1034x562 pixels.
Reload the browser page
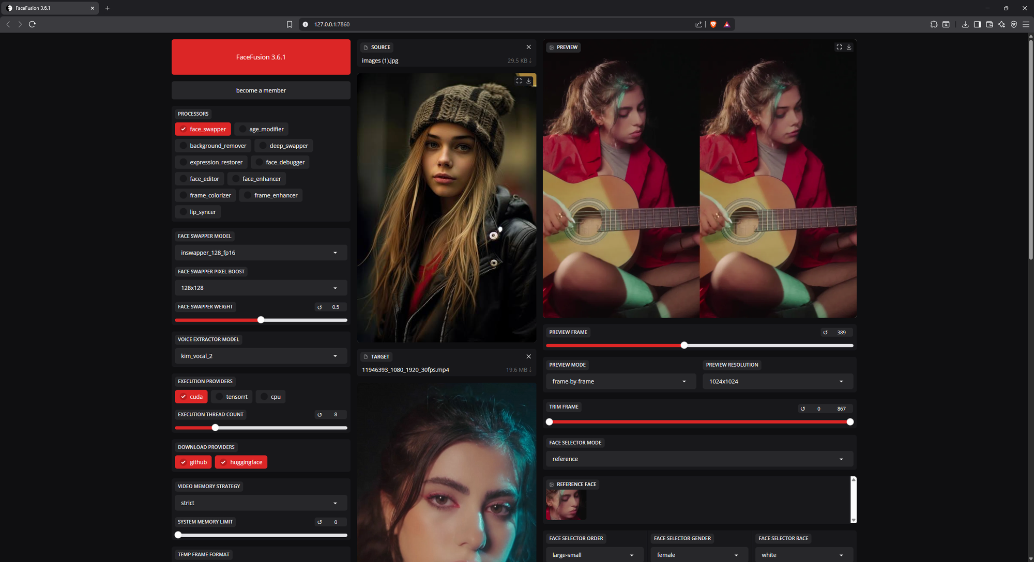pyautogui.click(x=32, y=24)
